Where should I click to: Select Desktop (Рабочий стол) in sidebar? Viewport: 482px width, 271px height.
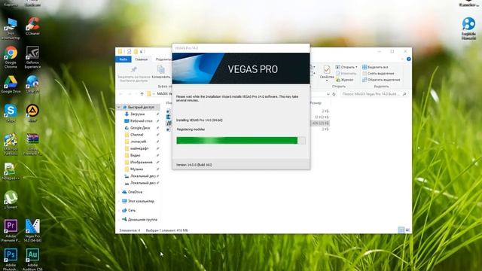[x=139, y=120]
